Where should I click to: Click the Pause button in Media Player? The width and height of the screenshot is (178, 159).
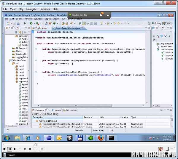point(10,149)
